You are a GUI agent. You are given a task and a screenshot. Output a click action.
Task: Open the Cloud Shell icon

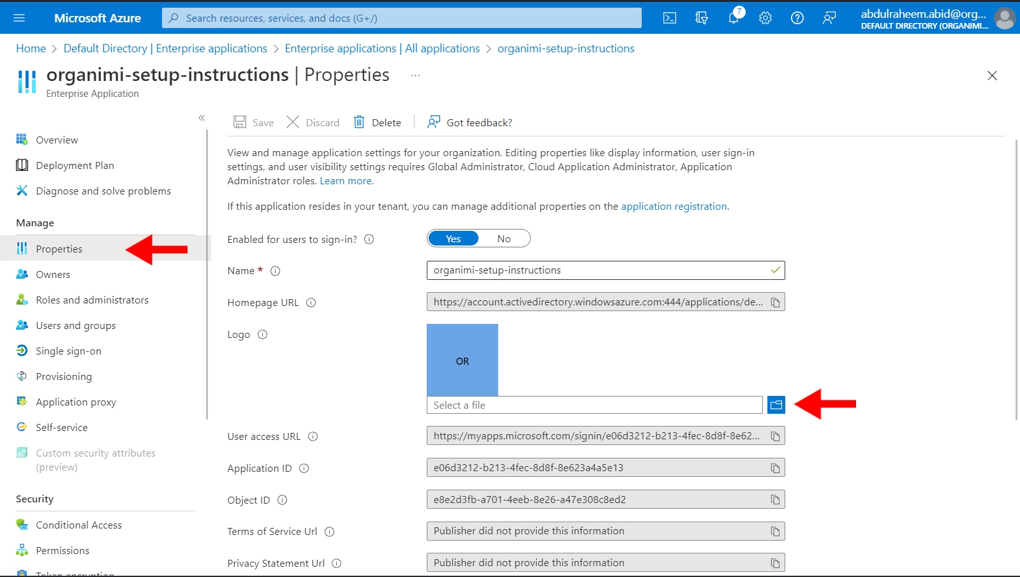pos(670,18)
